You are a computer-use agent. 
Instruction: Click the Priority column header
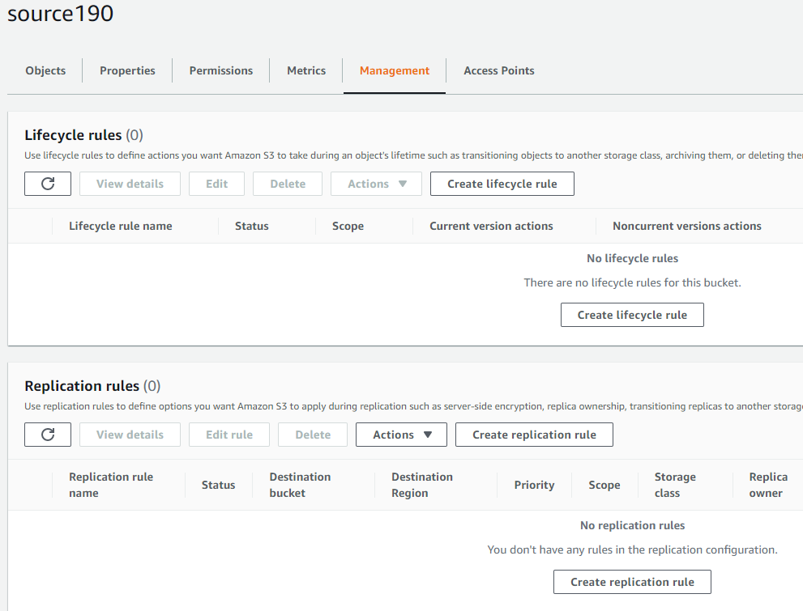click(534, 485)
